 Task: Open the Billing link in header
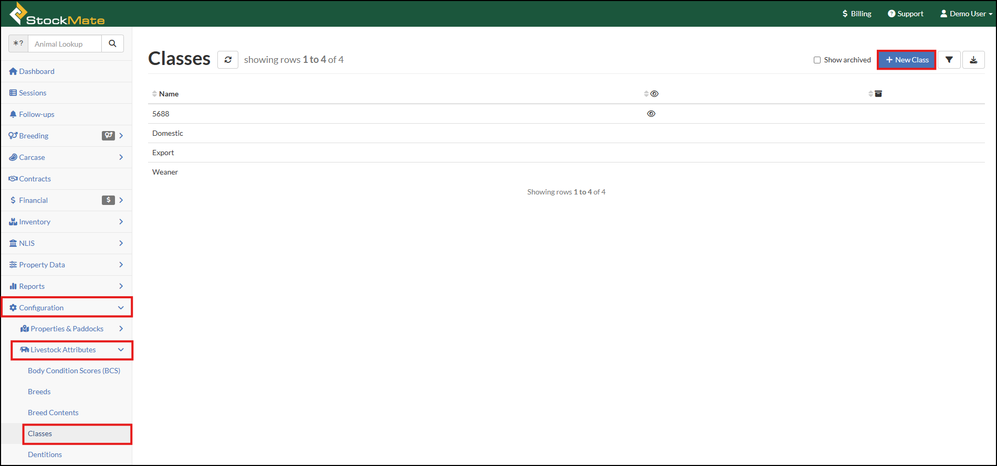[856, 14]
